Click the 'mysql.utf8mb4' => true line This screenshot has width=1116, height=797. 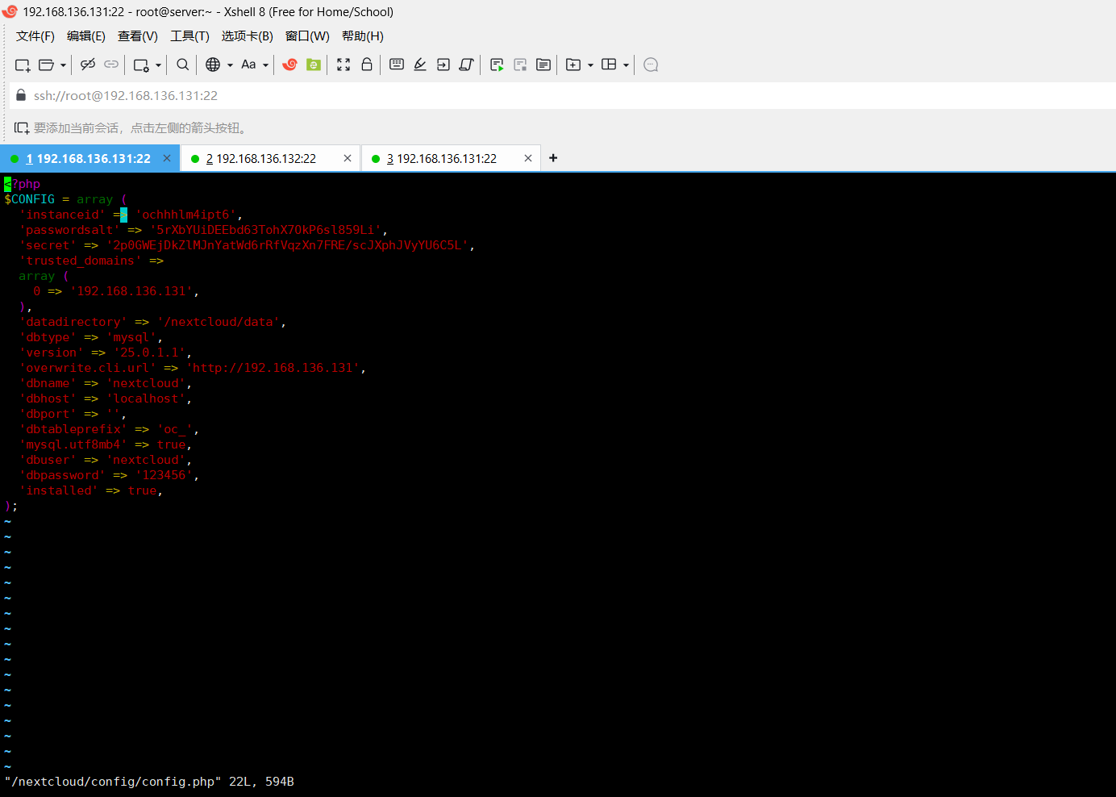pyautogui.click(x=106, y=444)
